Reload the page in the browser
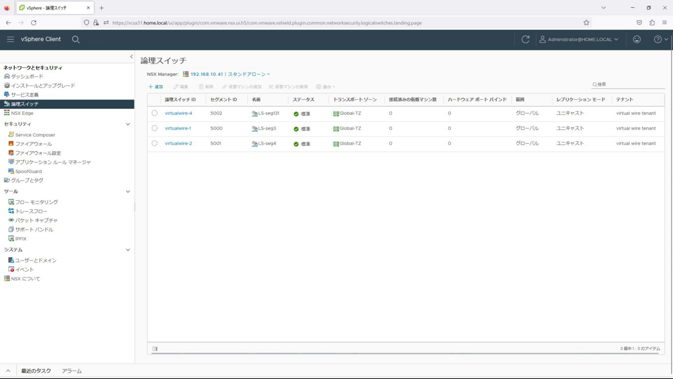Image resolution: width=673 pixels, height=379 pixels. [34, 23]
